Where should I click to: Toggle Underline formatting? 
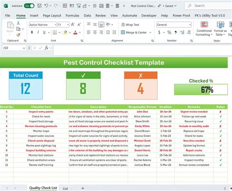coord(44,32)
